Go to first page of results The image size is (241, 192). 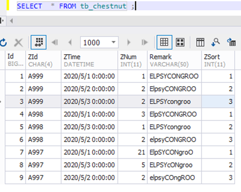coord(55,42)
